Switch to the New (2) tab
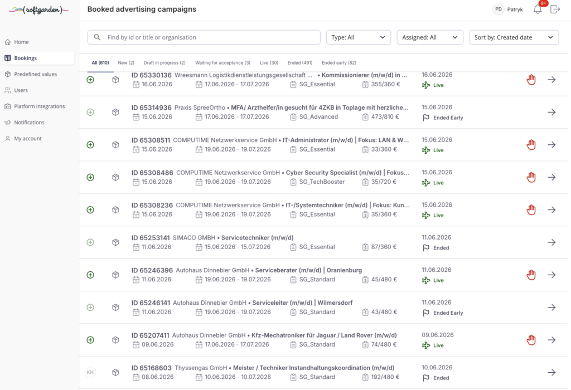Screen dimensions: 571x390 click(126, 62)
